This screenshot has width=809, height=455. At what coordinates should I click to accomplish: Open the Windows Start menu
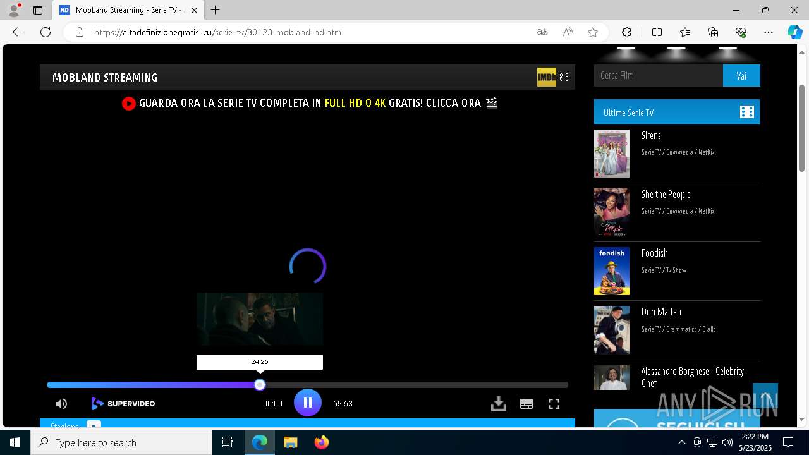[15, 442]
